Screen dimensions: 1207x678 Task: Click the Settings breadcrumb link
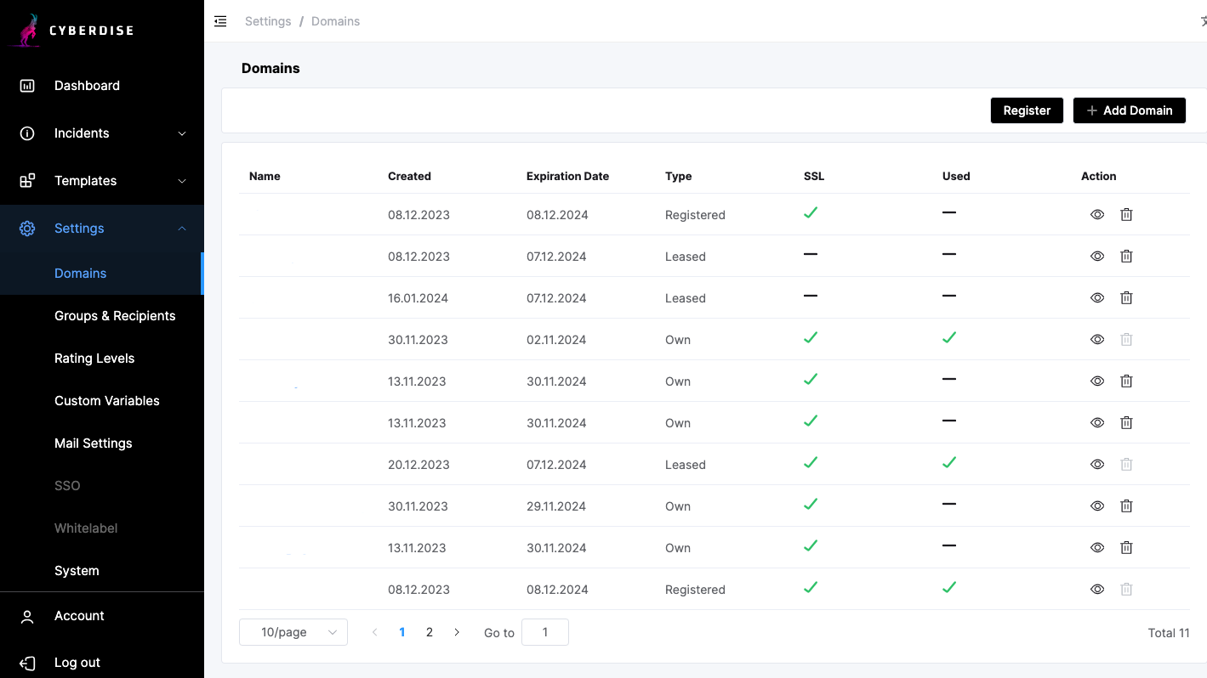coord(268,21)
